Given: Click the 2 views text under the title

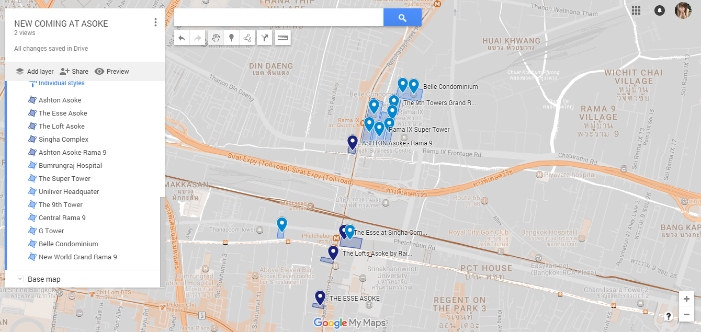Looking at the screenshot, I should (25, 33).
